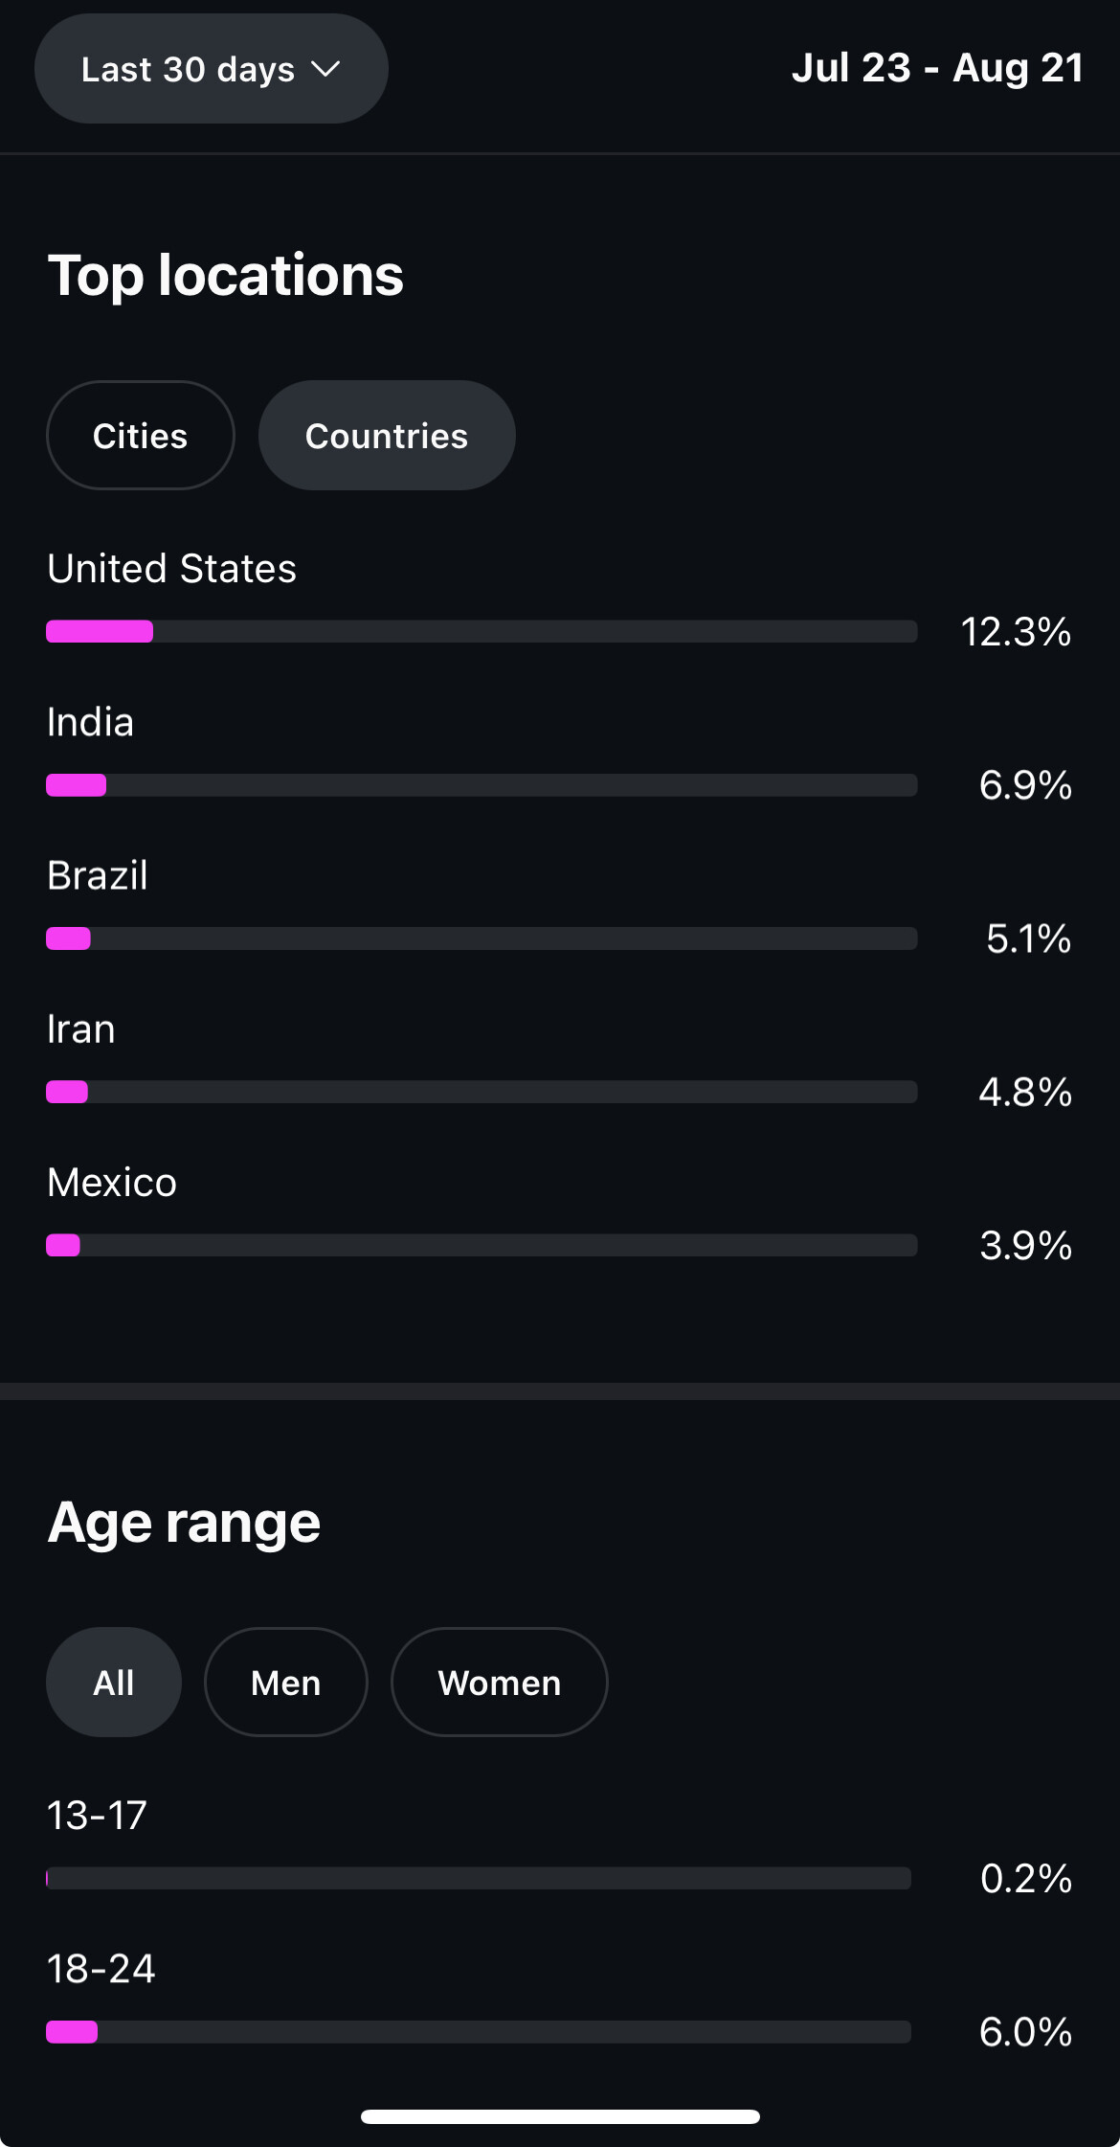Tap the Age range heading
Image resolution: width=1120 pixels, height=2147 pixels.
coord(184,1523)
